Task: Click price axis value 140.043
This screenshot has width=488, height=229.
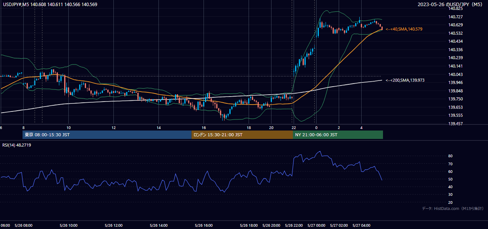Action: (x=455, y=74)
